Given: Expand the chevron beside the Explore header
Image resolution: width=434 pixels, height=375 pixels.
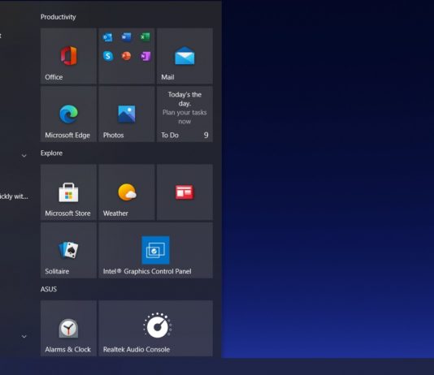Looking at the screenshot, I should pyautogui.click(x=24, y=156).
